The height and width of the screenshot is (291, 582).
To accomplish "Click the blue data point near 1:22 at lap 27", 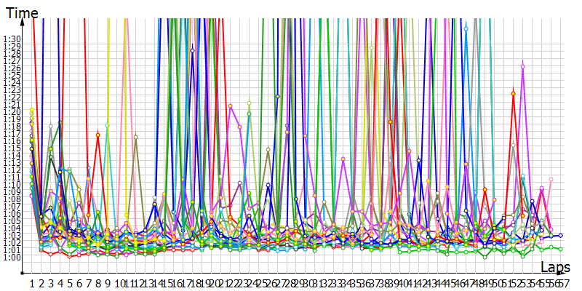I will pos(277,96).
